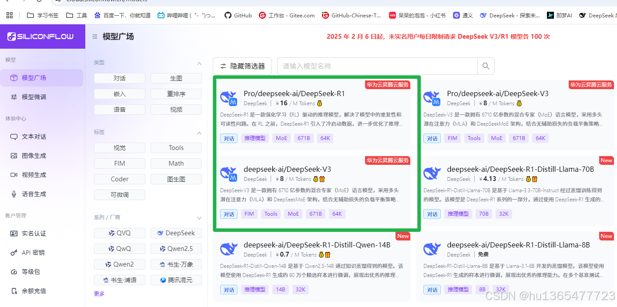This screenshot has height=307, width=617.
Task: Open the Pro/deepseek-ai/DeepSeek-V3 model card title
Action: tap(498, 93)
